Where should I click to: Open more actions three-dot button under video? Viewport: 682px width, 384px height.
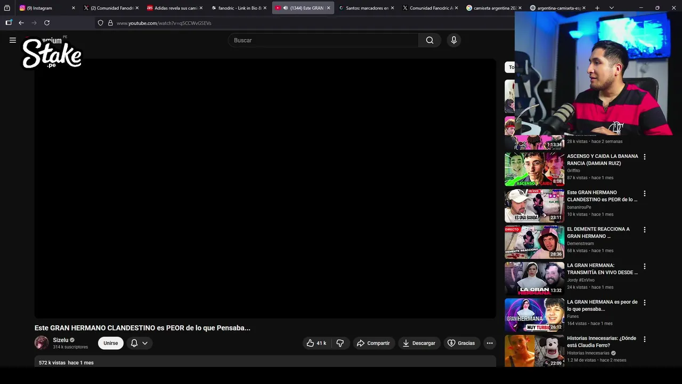point(490,343)
